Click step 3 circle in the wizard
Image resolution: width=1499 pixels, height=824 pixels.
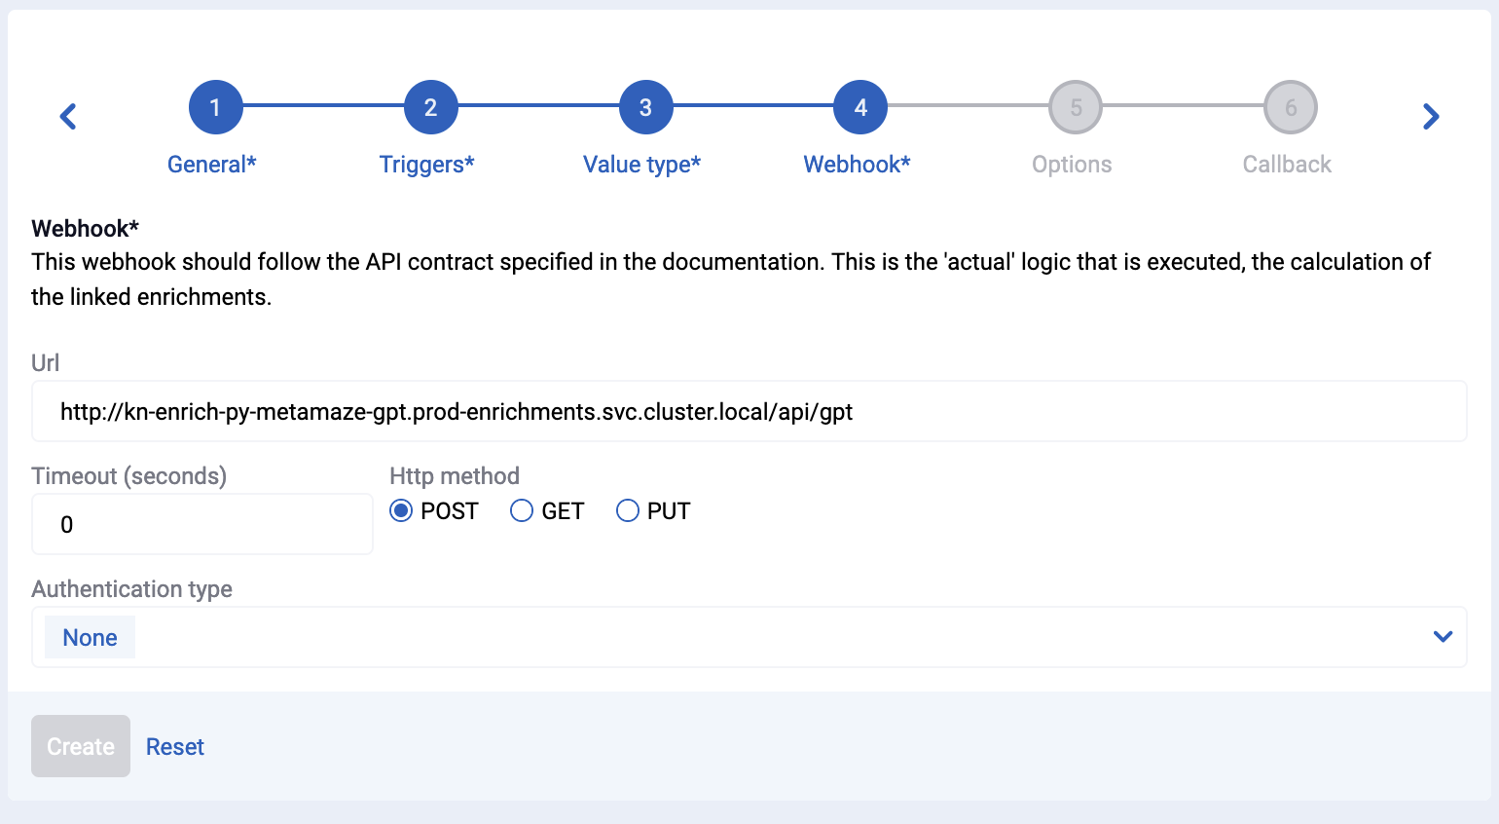coord(645,107)
